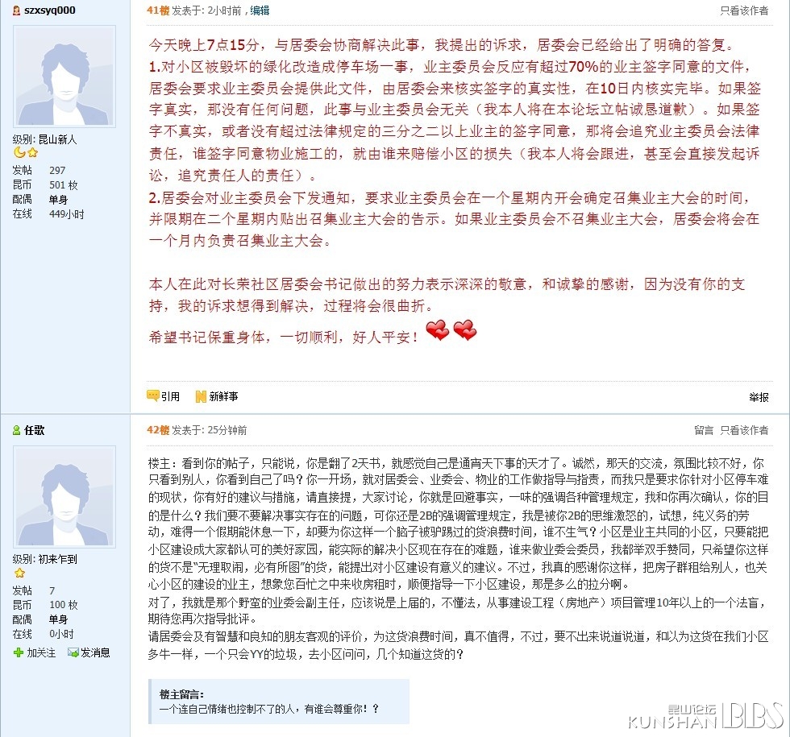The height and width of the screenshot is (737, 790).
Task: Click the 41楼 floor number link
Action: click(158, 10)
